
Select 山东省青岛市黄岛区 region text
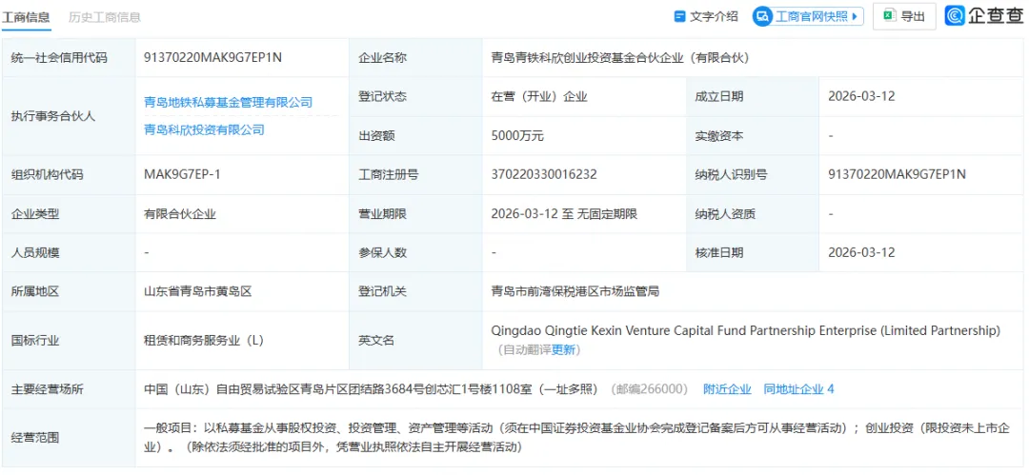(x=197, y=291)
